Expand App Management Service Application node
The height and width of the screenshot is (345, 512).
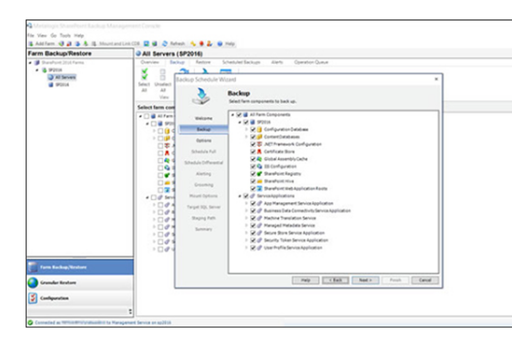[x=247, y=203]
